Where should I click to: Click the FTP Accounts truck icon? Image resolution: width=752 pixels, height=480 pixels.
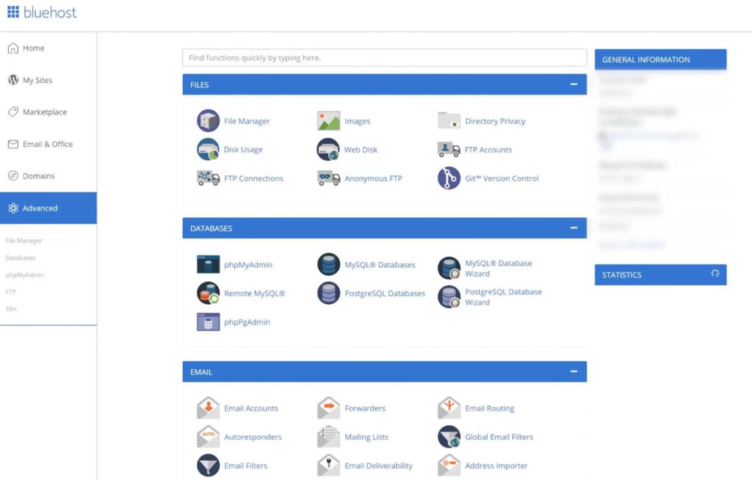pos(449,150)
